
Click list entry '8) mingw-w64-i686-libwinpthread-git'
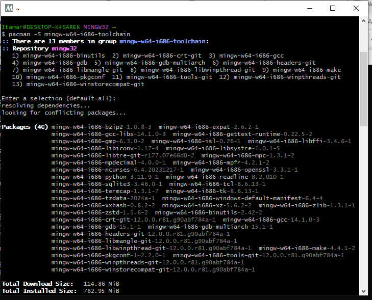[x=192, y=70]
